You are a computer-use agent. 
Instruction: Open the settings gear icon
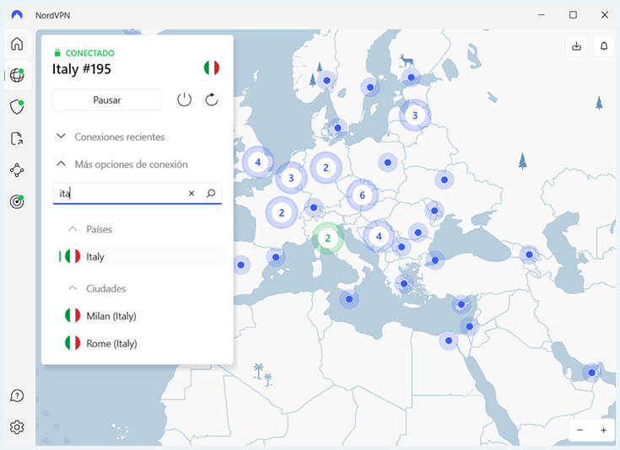click(x=17, y=427)
